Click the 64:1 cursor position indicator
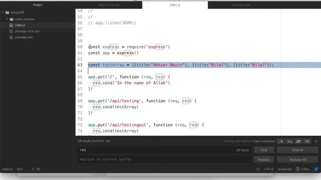Screen dimensions: 321x180 tap(20, 169)
